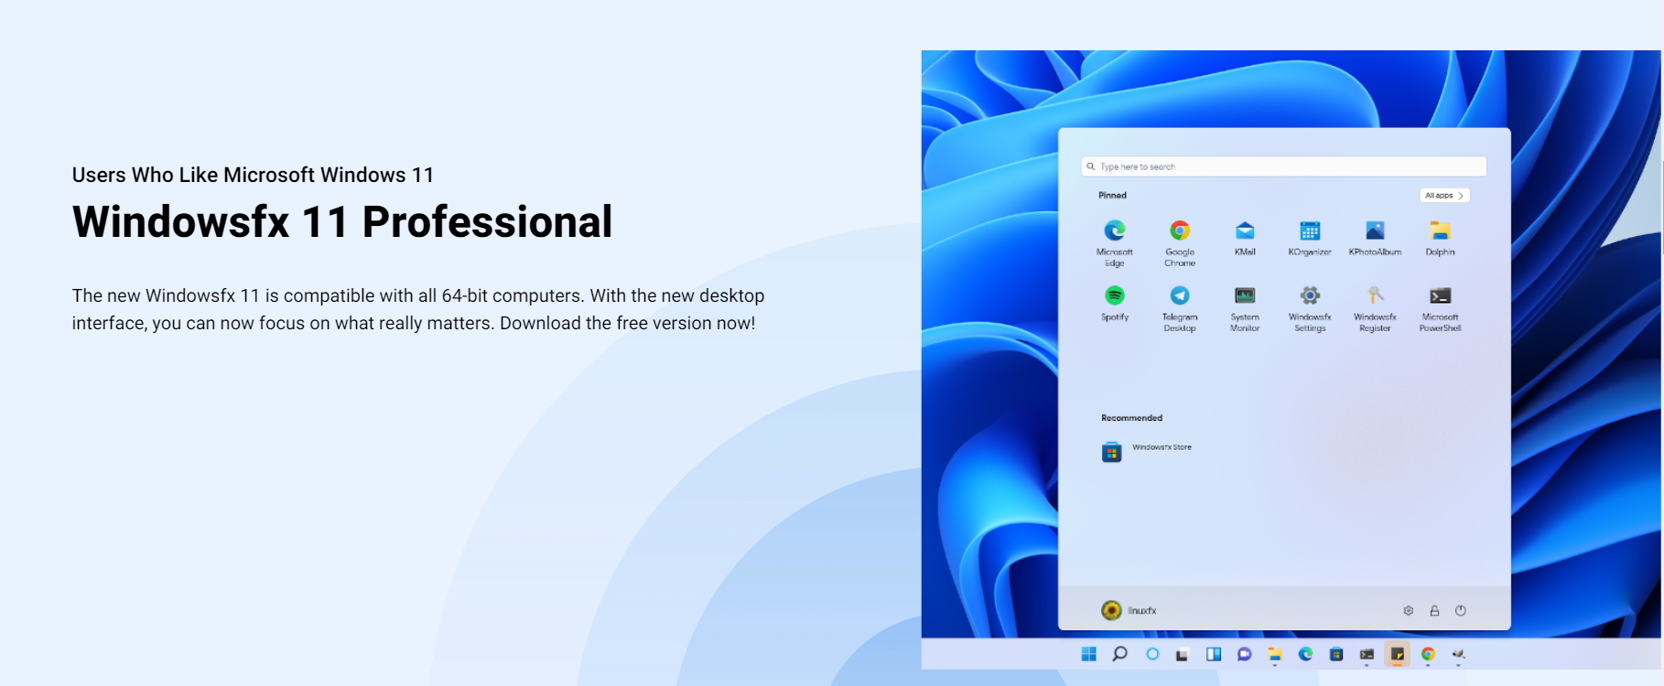Open settings gear in start menu footer
Viewport: 1664px width, 686px height.
1409,610
